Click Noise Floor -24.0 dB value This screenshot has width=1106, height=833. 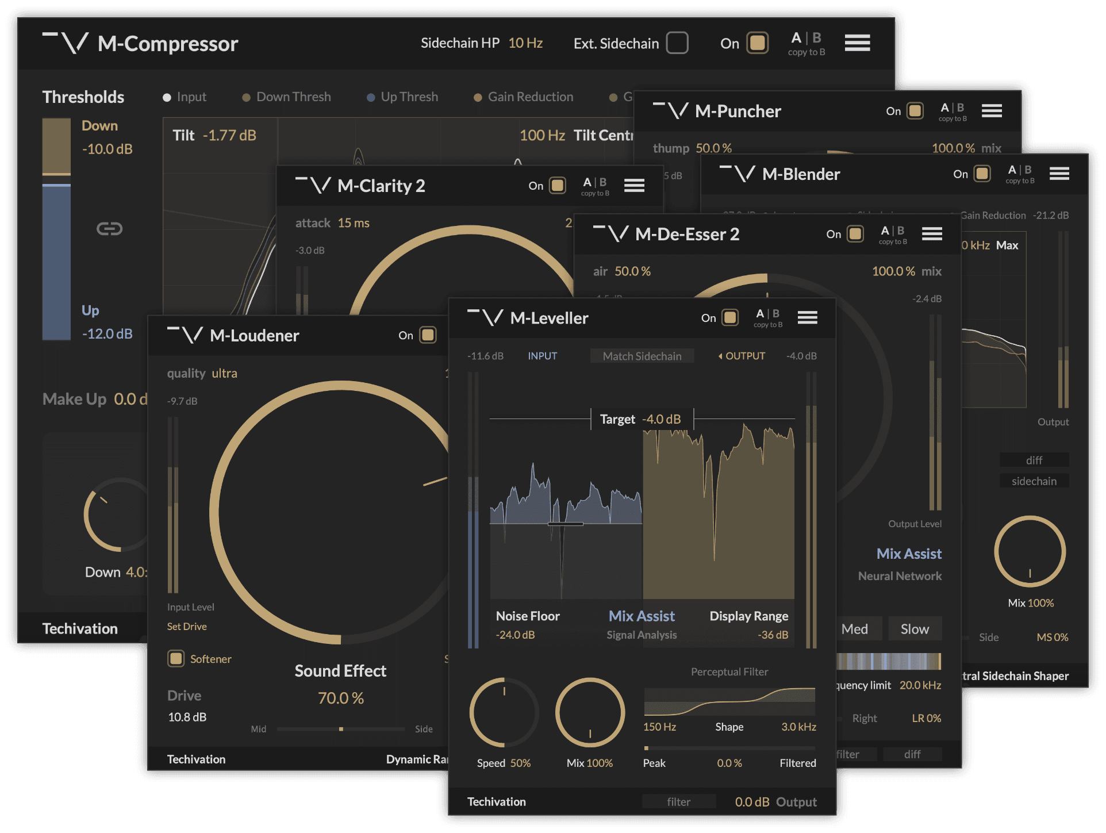(x=515, y=635)
